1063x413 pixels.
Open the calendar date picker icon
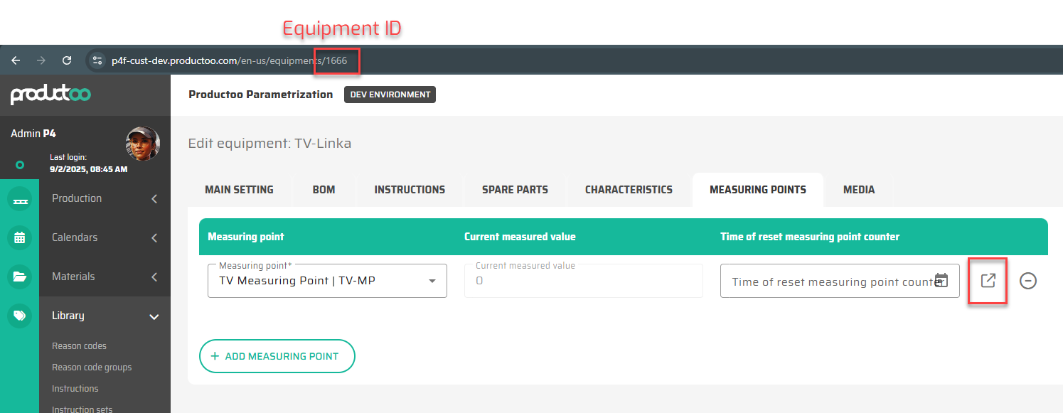[x=941, y=281]
